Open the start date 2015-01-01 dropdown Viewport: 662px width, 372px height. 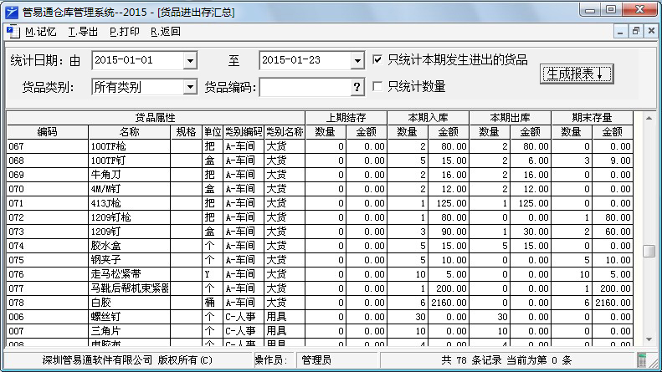(x=190, y=61)
